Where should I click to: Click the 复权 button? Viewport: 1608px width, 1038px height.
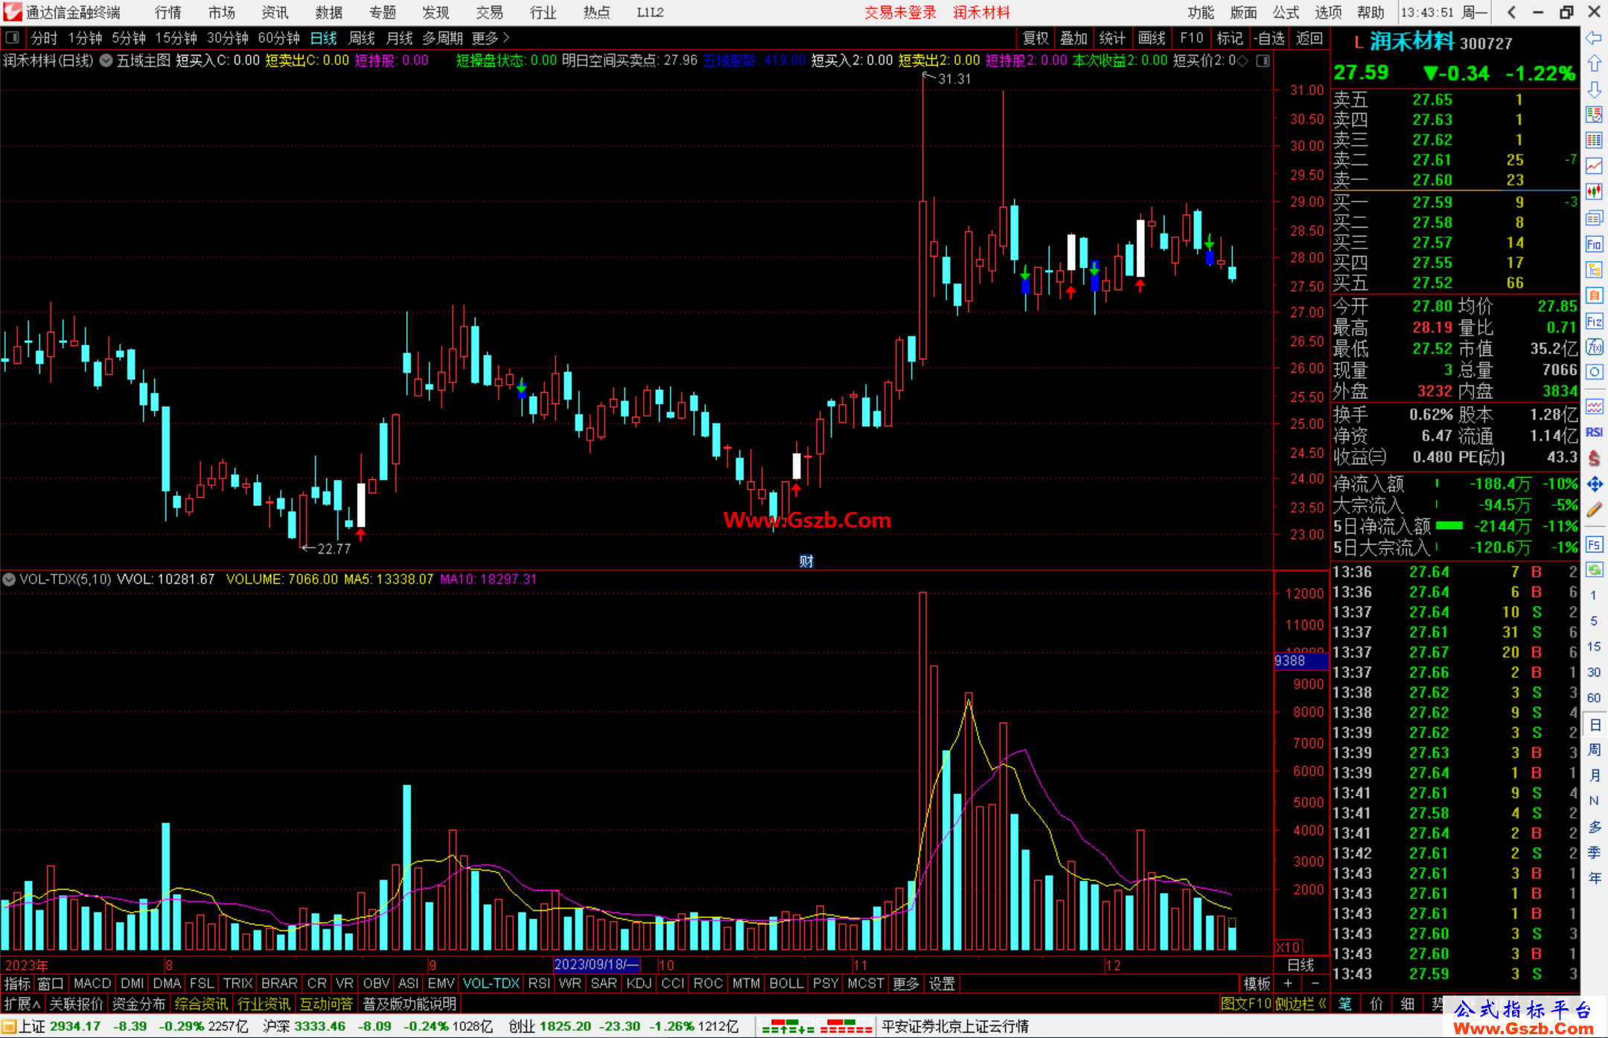pos(1035,38)
